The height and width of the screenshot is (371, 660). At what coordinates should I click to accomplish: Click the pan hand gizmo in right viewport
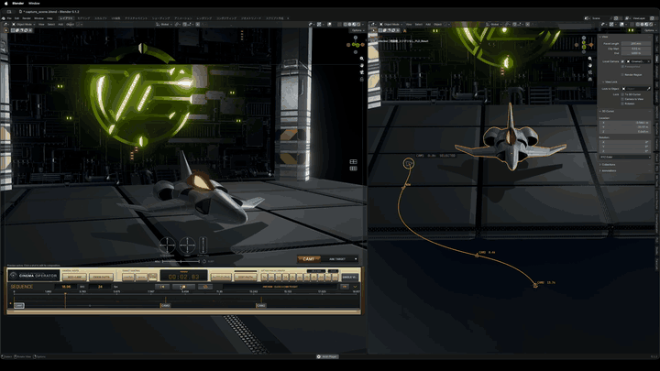click(589, 66)
